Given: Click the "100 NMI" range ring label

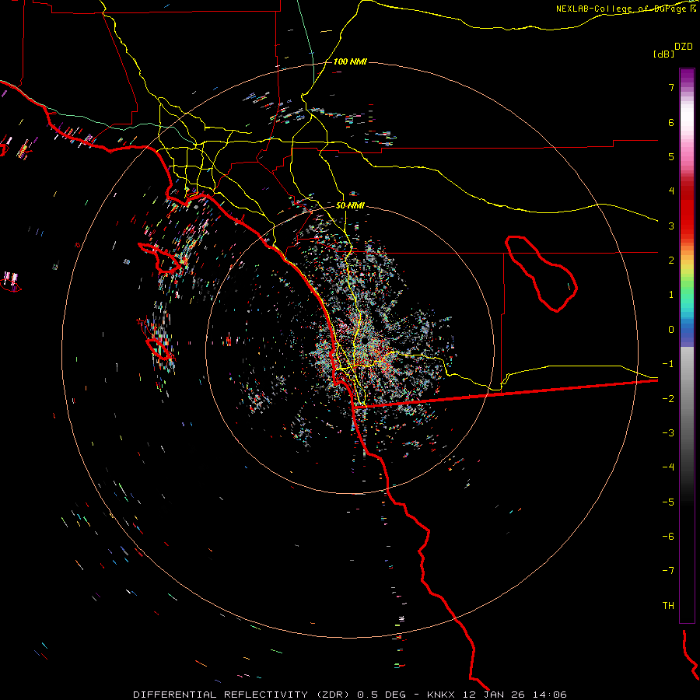Looking at the screenshot, I should (350, 61).
